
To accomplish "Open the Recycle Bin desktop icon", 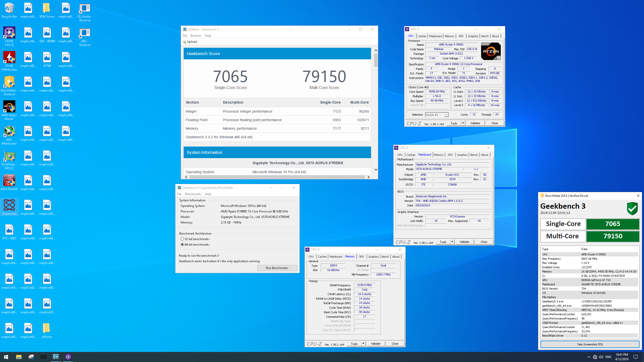I will pos(9,11).
